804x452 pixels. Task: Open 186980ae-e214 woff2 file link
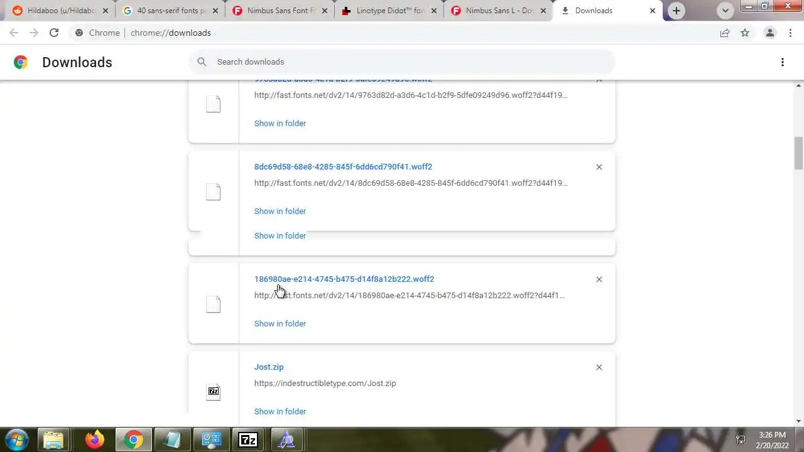coord(344,279)
